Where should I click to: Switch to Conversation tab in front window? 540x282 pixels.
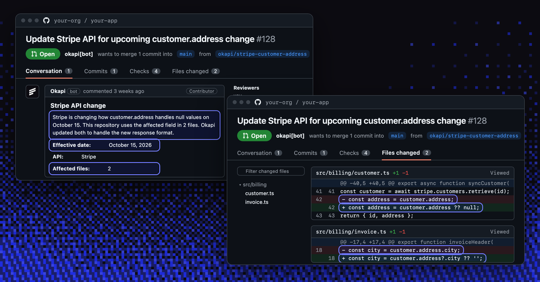point(260,153)
